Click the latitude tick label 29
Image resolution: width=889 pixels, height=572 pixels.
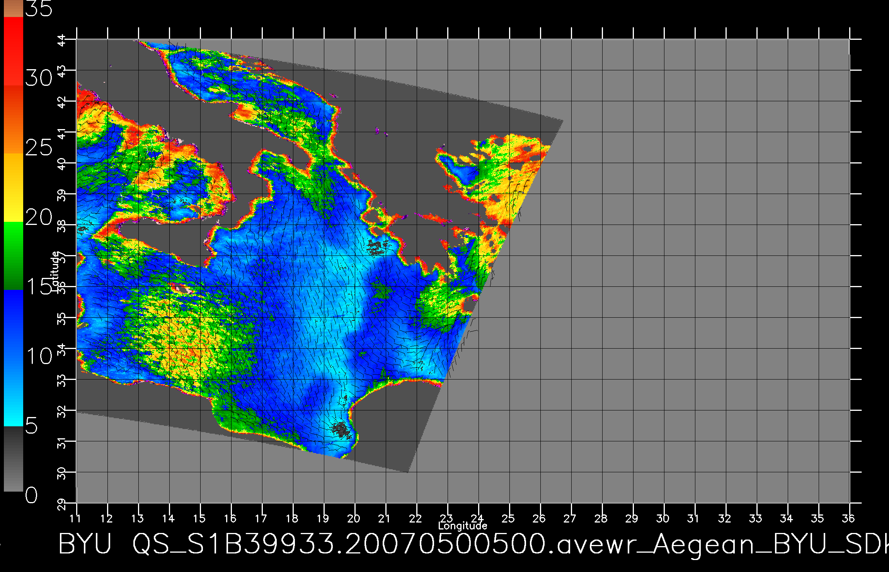coord(62,504)
